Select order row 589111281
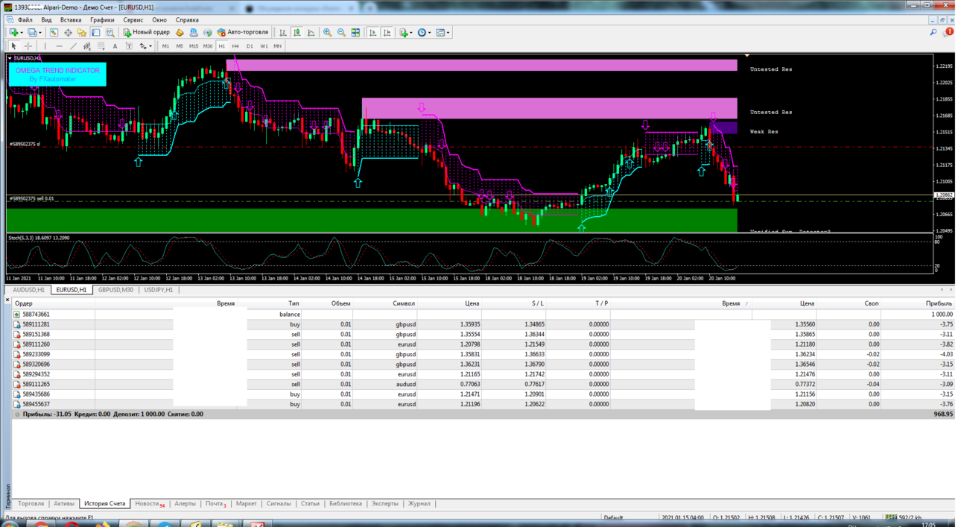 (483, 324)
